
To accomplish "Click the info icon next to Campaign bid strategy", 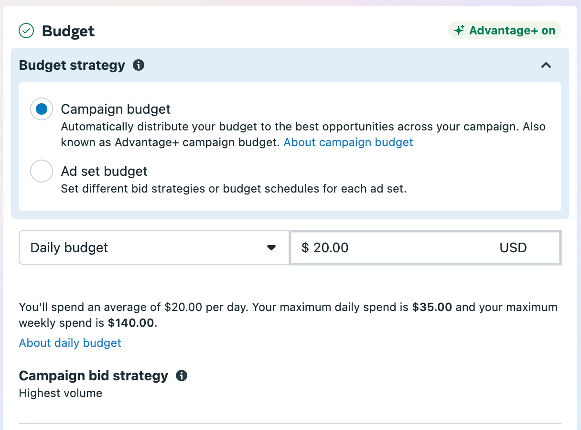I will 182,376.
